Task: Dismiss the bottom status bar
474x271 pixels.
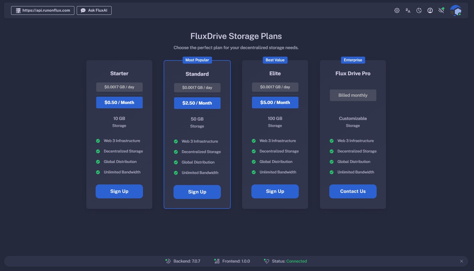Action: [461, 261]
